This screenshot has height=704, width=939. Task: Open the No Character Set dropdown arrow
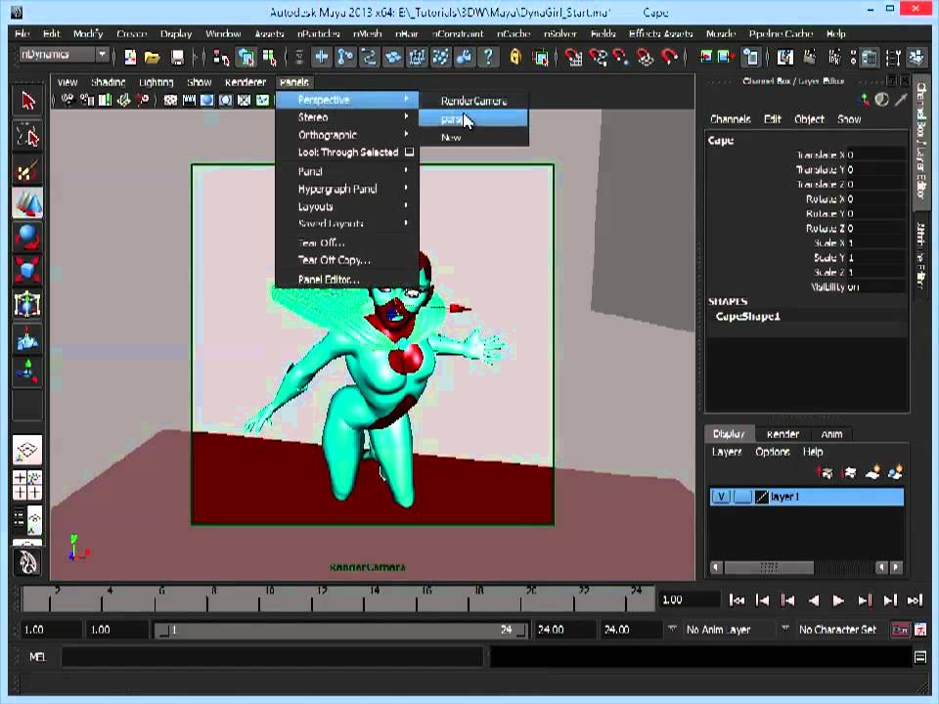pos(785,629)
